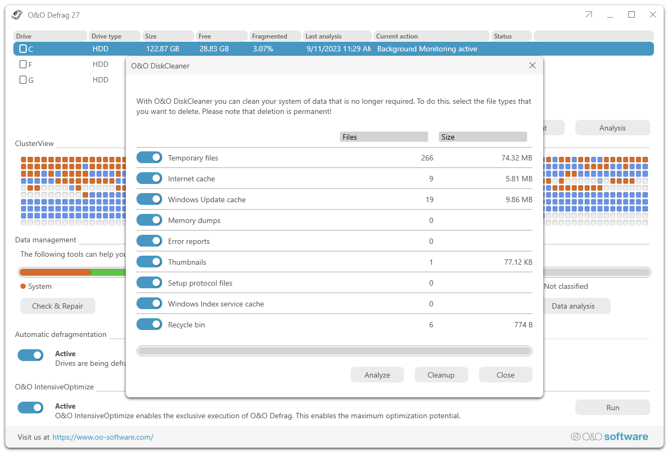669x453 pixels.
Task: Click the 28.83 GB free cell
Action: coord(214,49)
